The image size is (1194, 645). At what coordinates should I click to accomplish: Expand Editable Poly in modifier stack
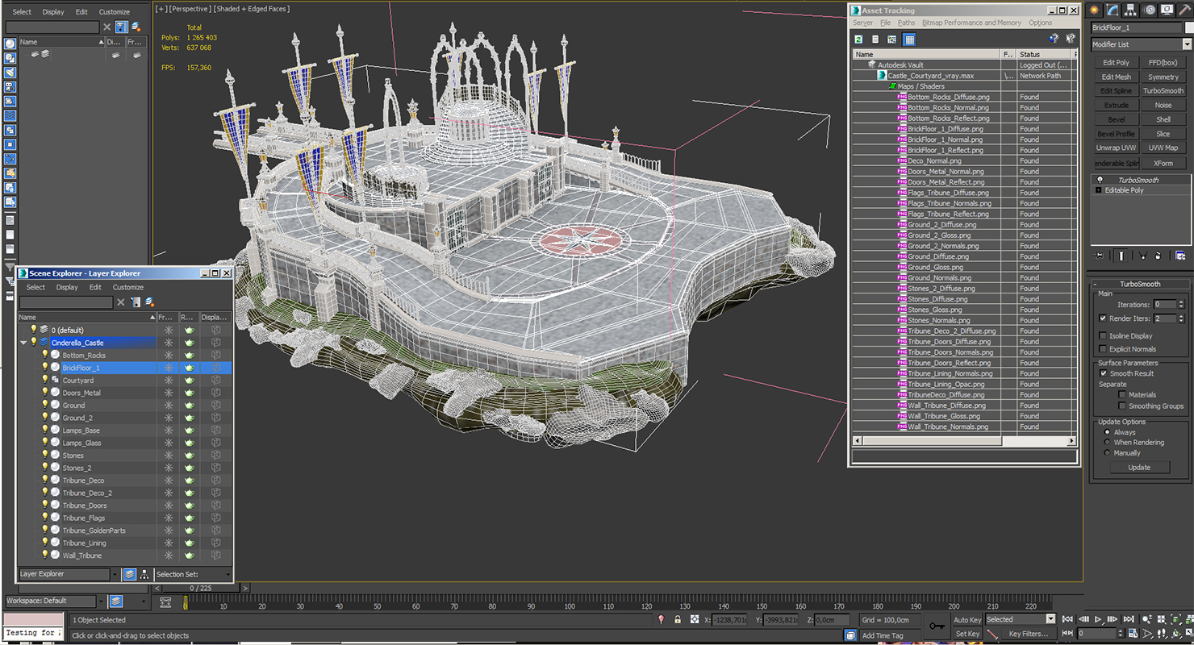(x=1098, y=190)
